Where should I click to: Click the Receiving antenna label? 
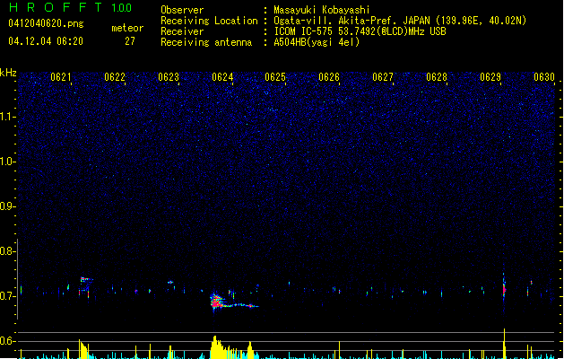coord(206,42)
